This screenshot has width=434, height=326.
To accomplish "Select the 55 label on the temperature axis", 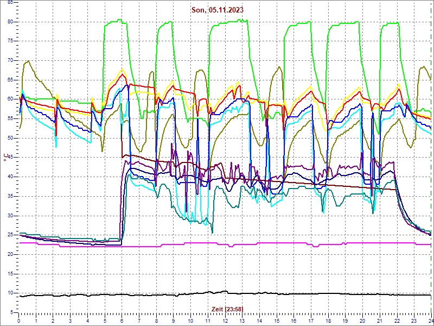I will pyautogui.click(x=10, y=118).
